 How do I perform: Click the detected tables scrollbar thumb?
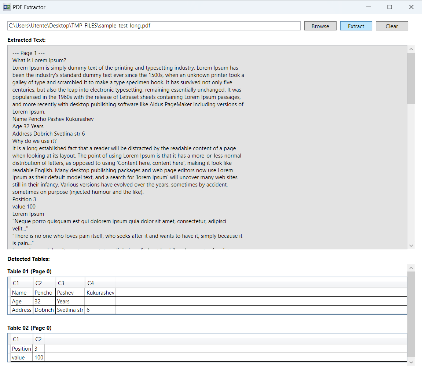pyautogui.click(x=411, y=313)
